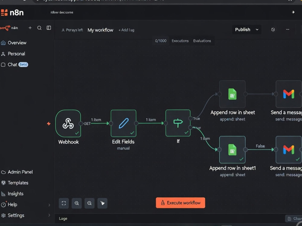Expand the Settings menu chevron
Image resolution: width=302 pixels, height=226 pixels.
click(x=49, y=215)
